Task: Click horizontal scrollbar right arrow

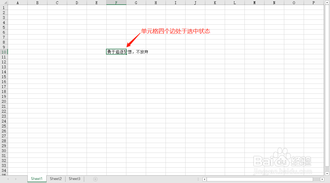Action: click(x=322, y=179)
